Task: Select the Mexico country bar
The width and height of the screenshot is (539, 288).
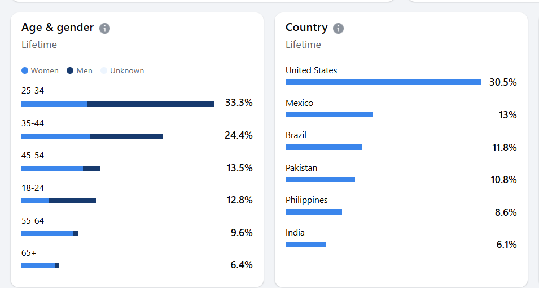Action: tap(328, 114)
